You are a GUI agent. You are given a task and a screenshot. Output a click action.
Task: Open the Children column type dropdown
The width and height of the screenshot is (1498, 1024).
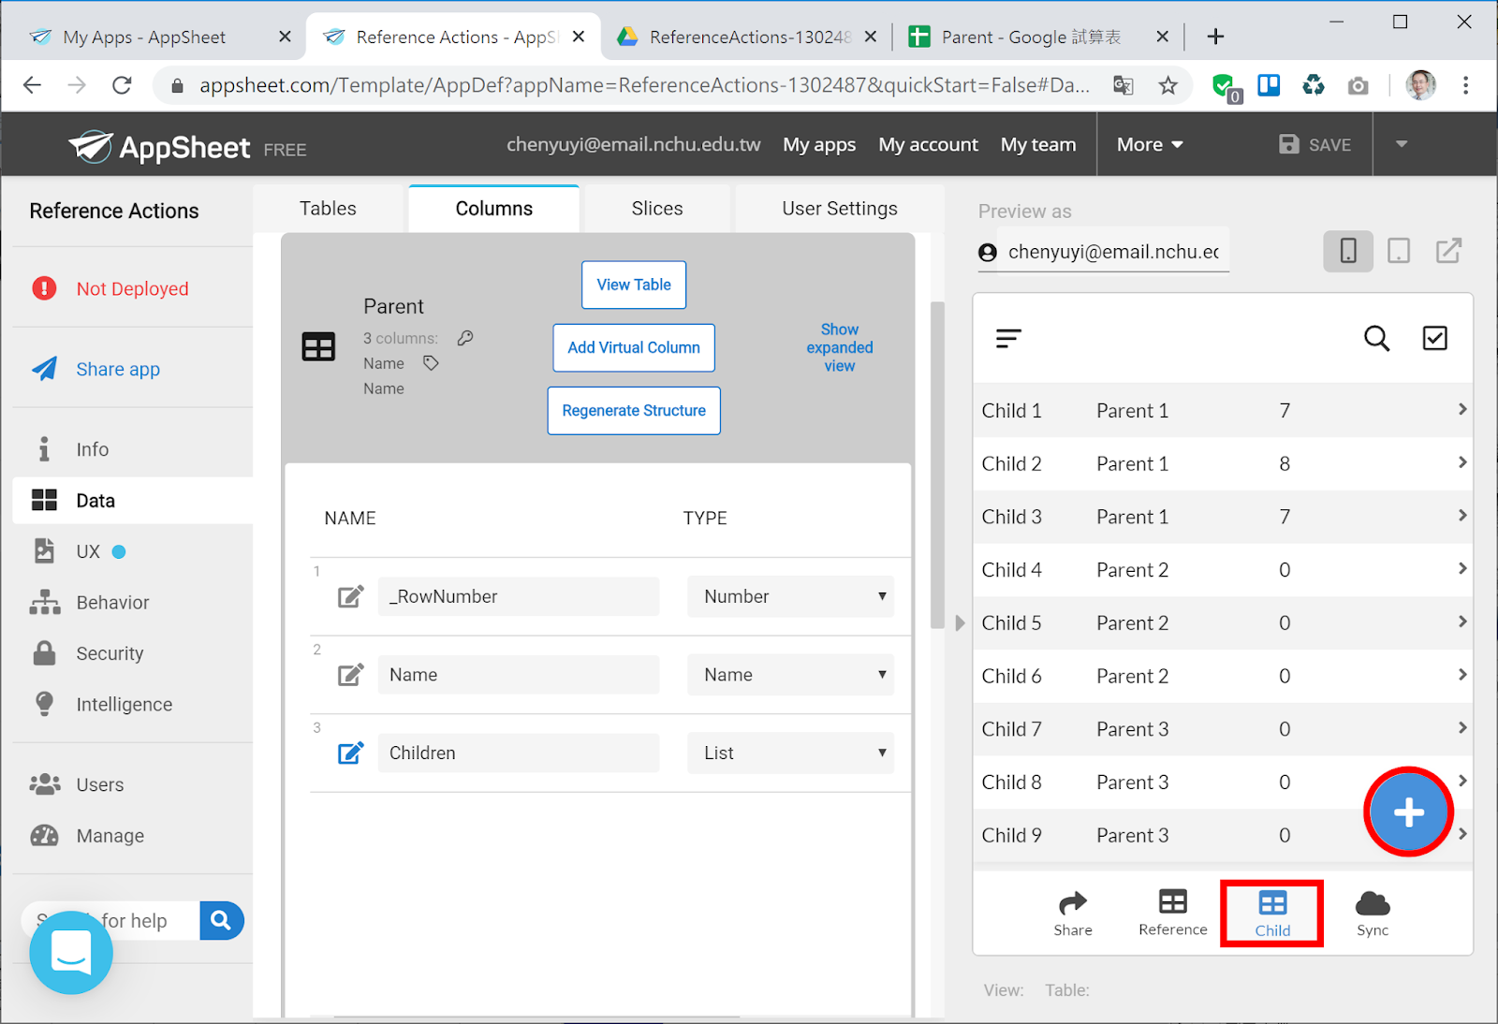pyautogui.click(x=790, y=753)
